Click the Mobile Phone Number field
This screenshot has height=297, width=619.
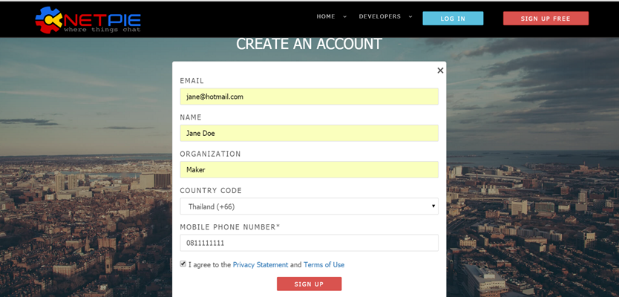tap(309, 243)
